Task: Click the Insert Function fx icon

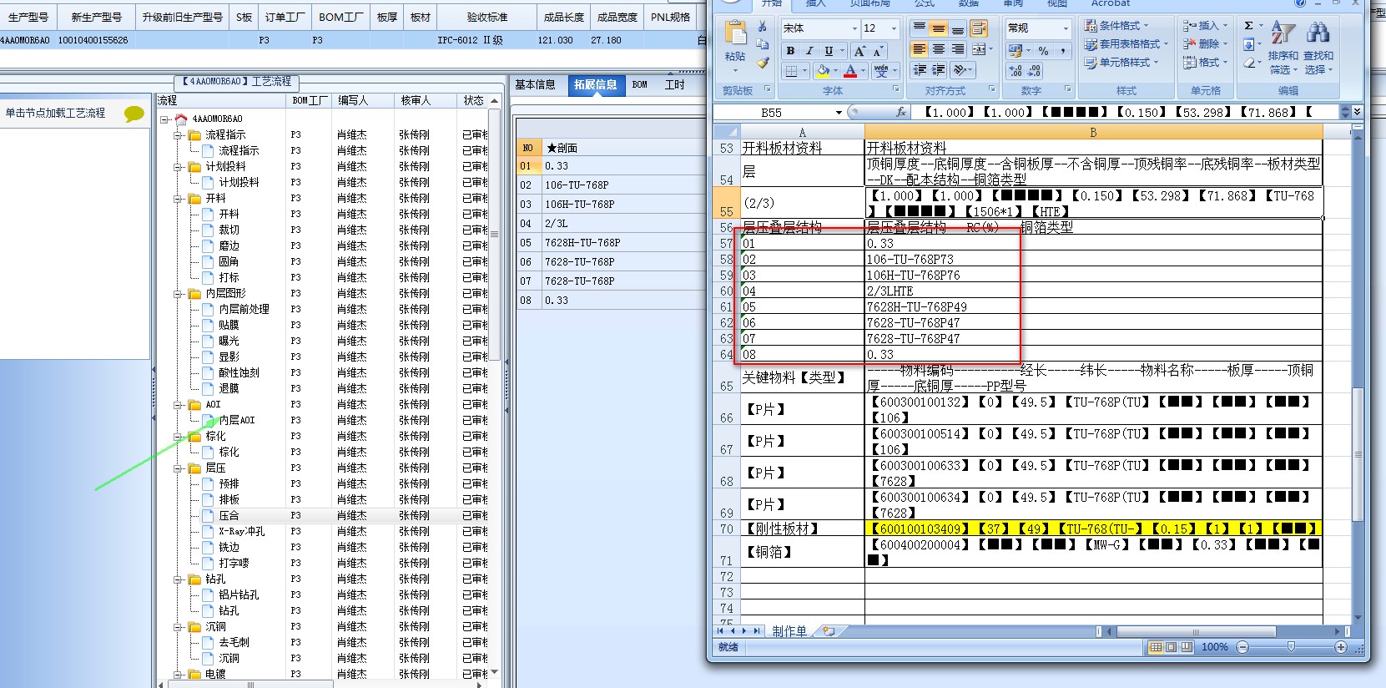Action: pyautogui.click(x=901, y=112)
